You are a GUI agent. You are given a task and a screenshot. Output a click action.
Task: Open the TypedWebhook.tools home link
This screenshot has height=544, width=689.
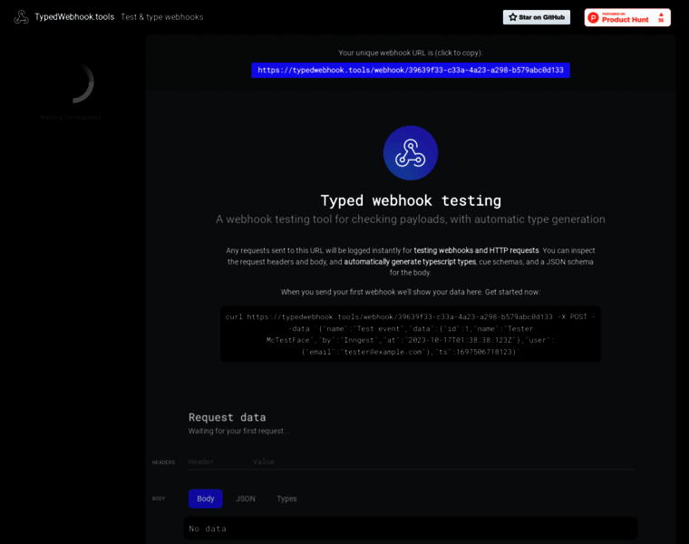(x=74, y=17)
